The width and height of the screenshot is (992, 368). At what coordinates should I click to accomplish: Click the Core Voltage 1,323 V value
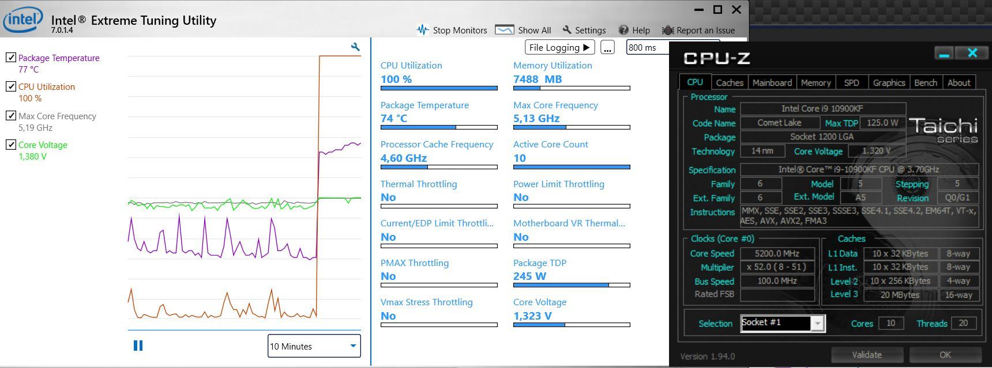point(532,316)
